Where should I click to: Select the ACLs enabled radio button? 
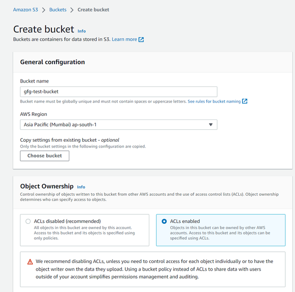coord(164,221)
